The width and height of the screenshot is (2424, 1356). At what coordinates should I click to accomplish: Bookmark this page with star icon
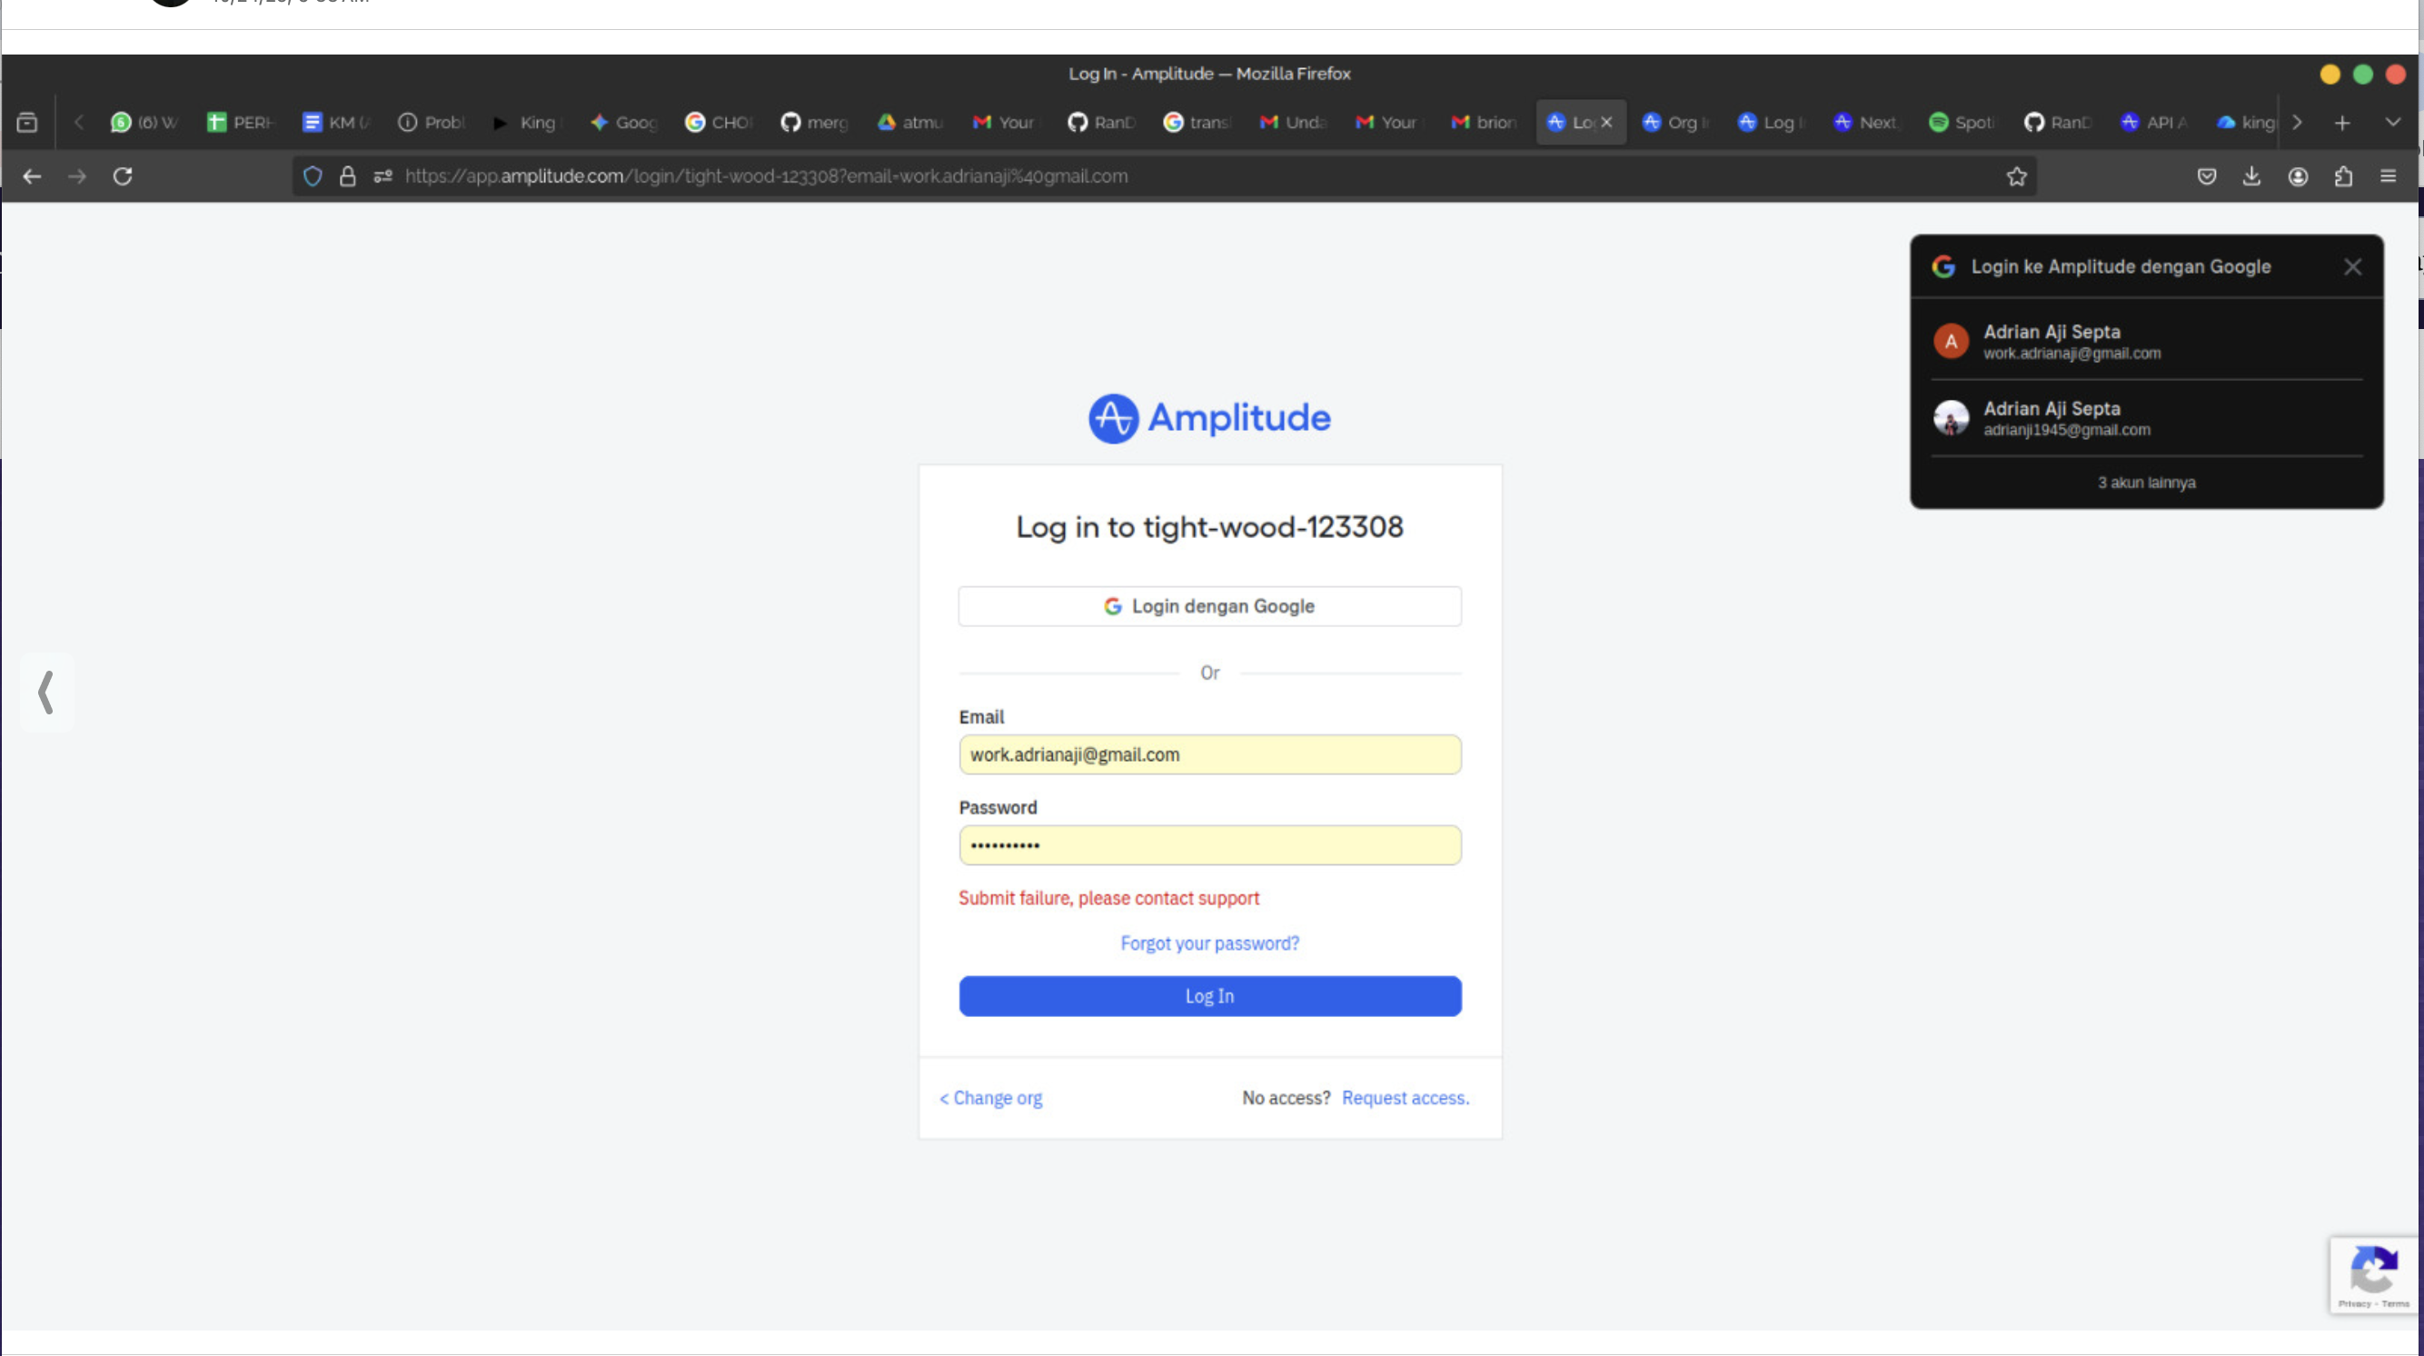tap(2015, 176)
